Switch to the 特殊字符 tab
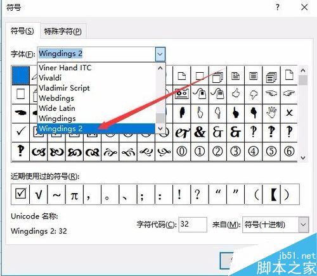The image size is (317, 276). pos(63,31)
